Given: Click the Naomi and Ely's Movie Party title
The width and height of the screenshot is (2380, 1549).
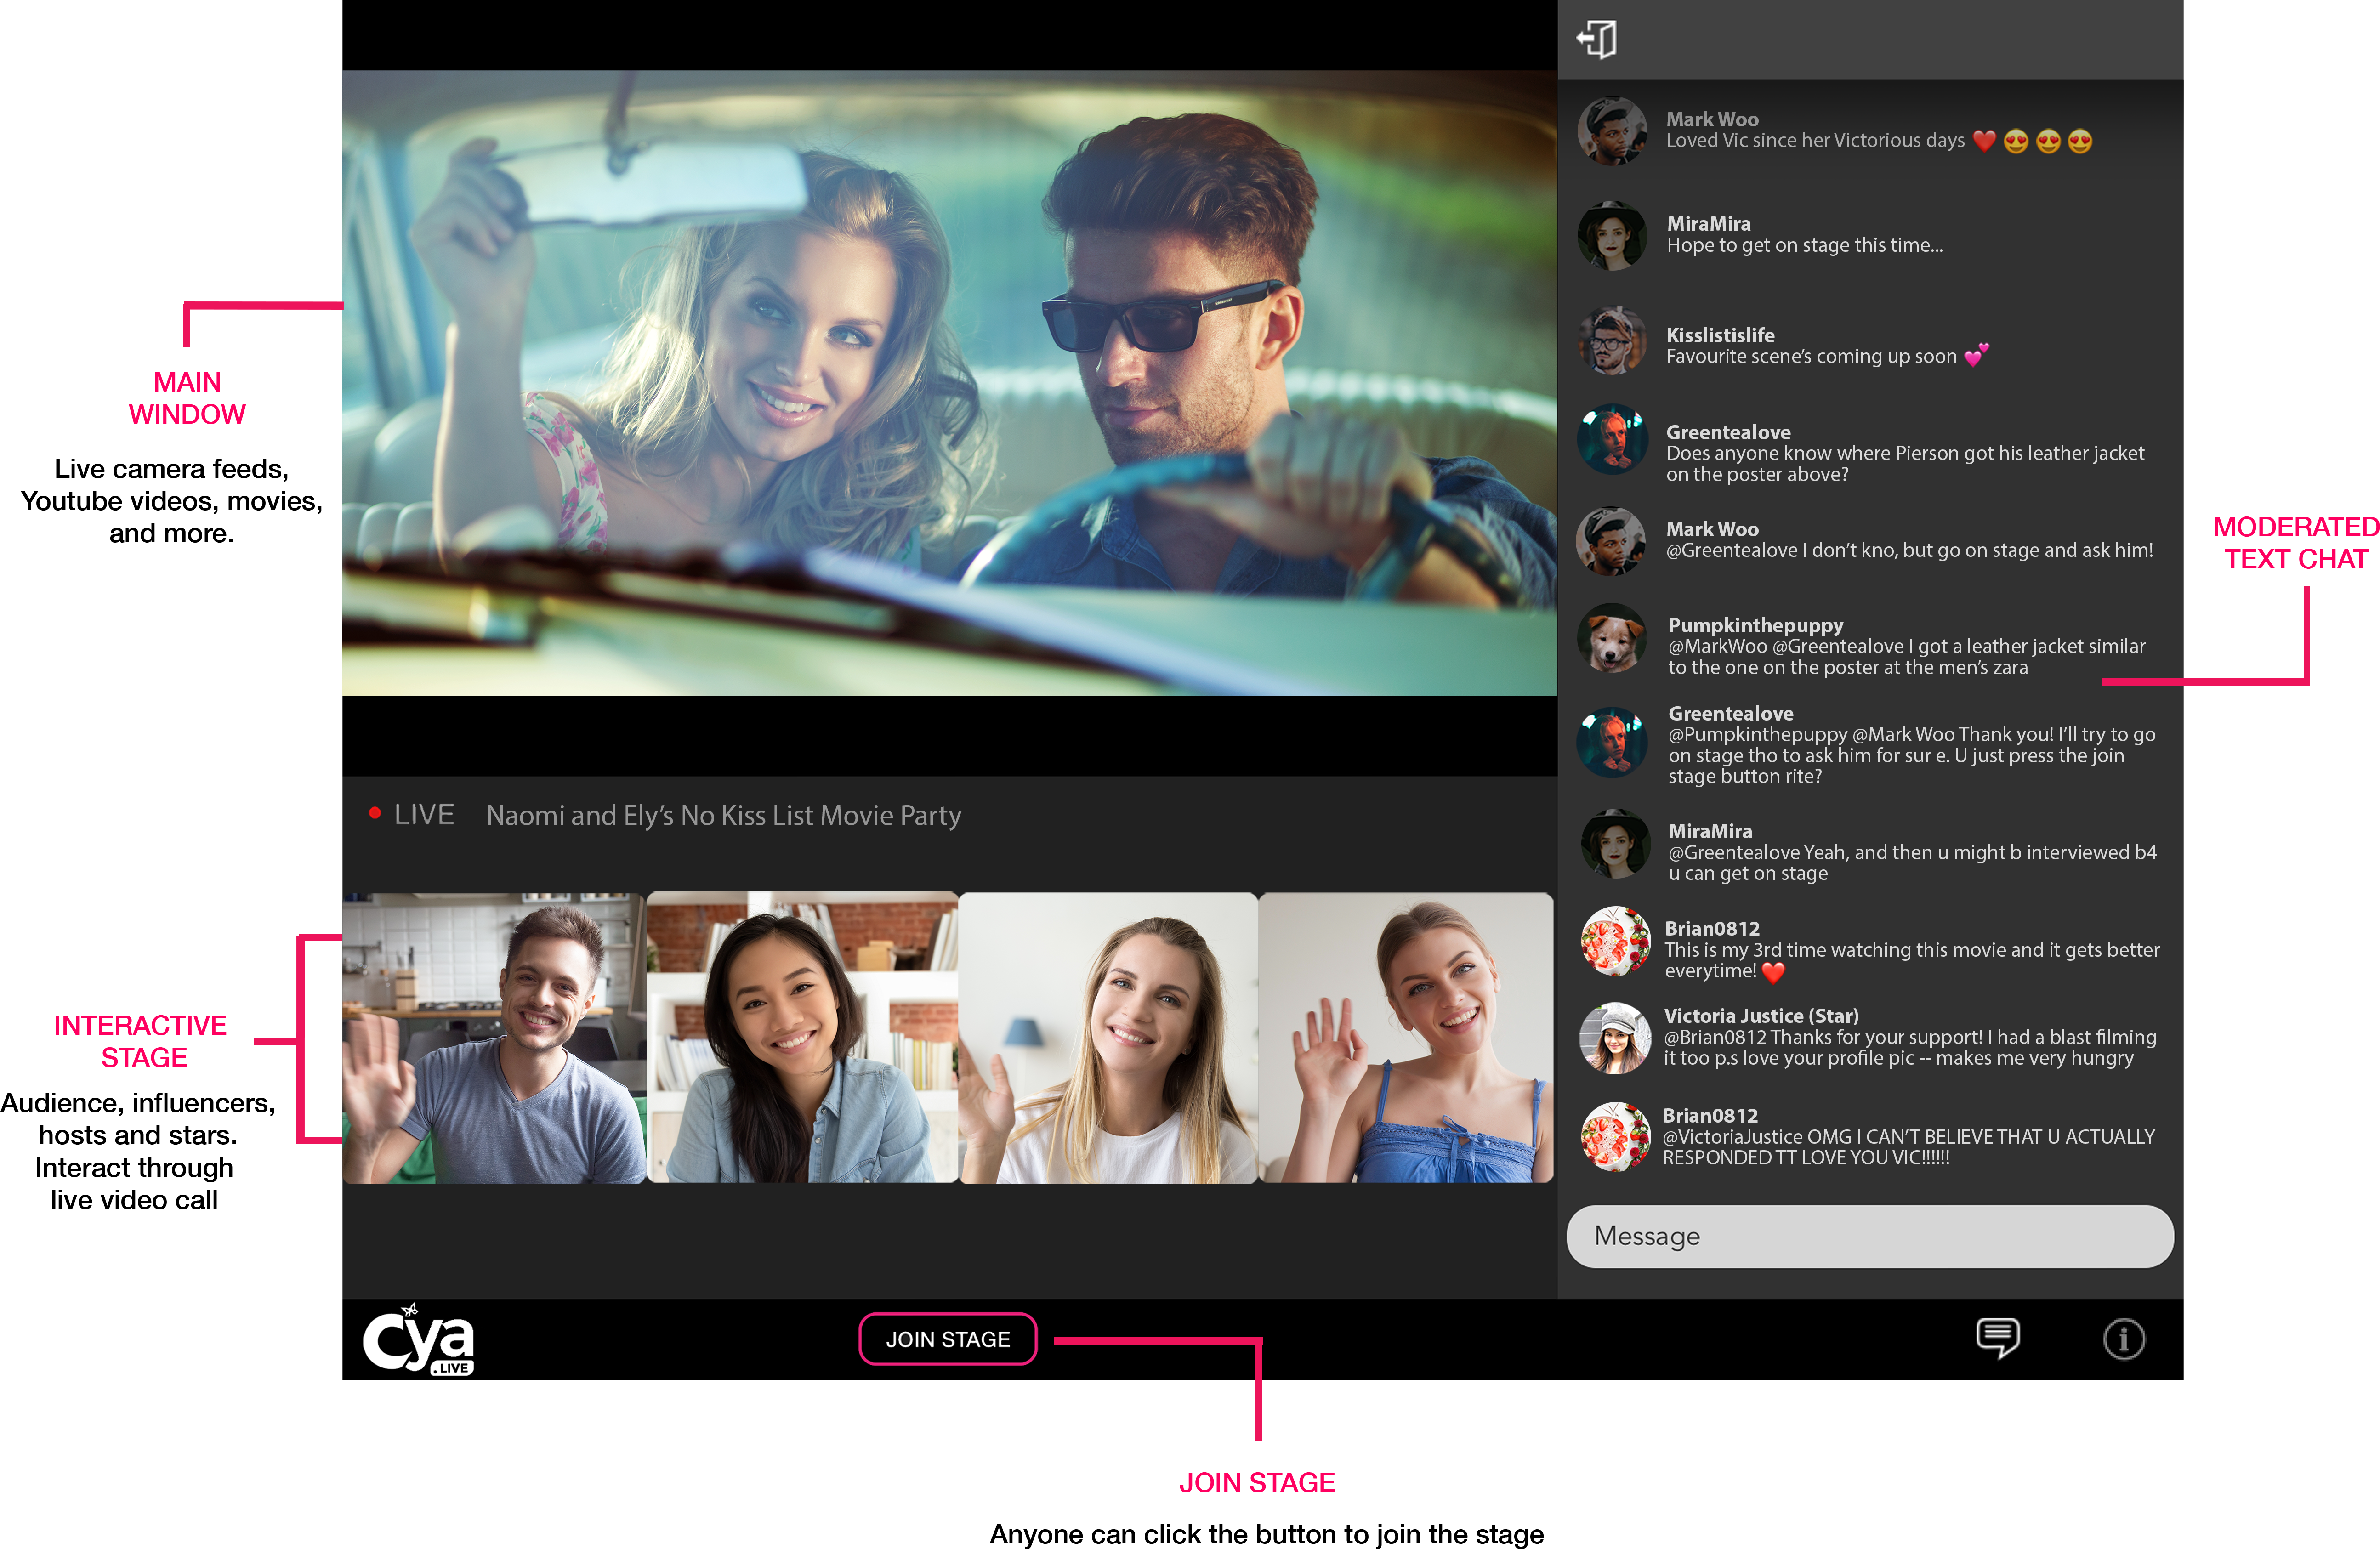Looking at the screenshot, I should coord(723,816).
